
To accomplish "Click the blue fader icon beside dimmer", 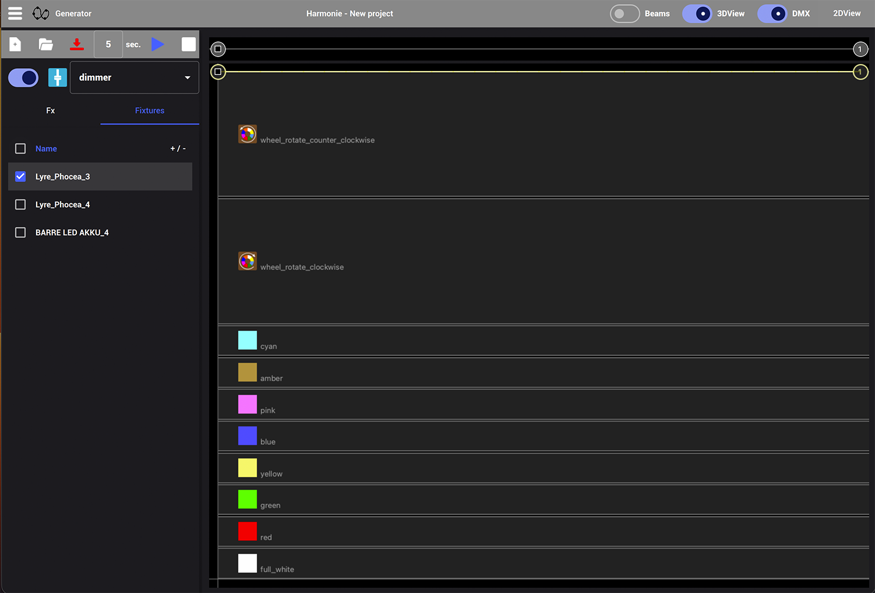I will 58,77.
